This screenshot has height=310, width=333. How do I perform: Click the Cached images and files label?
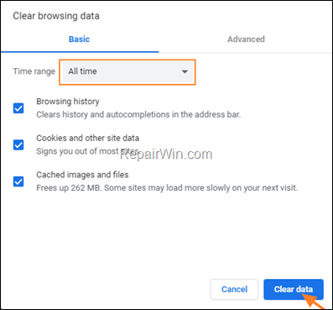pyautogui.click(x=82, y=175)
